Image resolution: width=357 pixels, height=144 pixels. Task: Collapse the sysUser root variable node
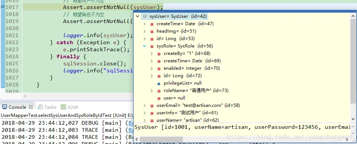(x=137, y=16)
